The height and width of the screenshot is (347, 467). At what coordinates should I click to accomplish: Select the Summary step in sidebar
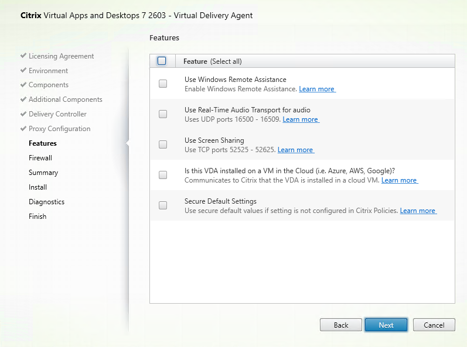pos(43,173)
